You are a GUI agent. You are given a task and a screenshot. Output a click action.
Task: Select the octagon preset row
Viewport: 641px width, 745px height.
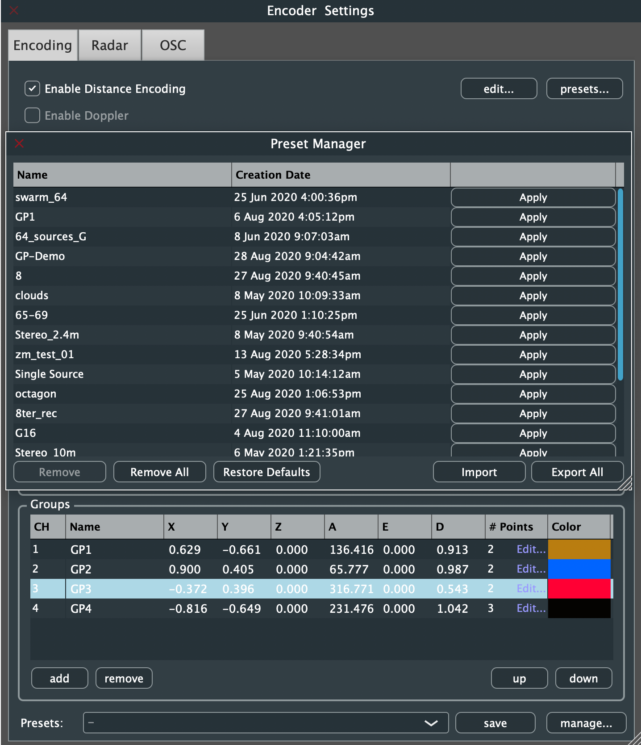click(121, 394)
